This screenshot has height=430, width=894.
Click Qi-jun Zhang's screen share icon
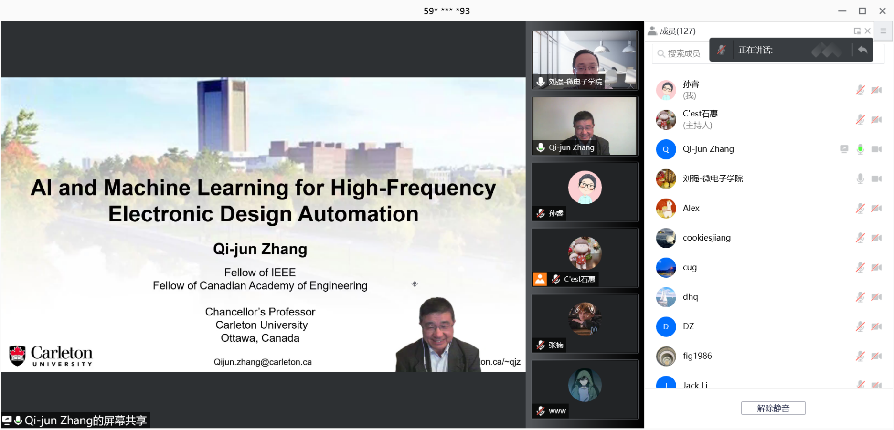844,149
